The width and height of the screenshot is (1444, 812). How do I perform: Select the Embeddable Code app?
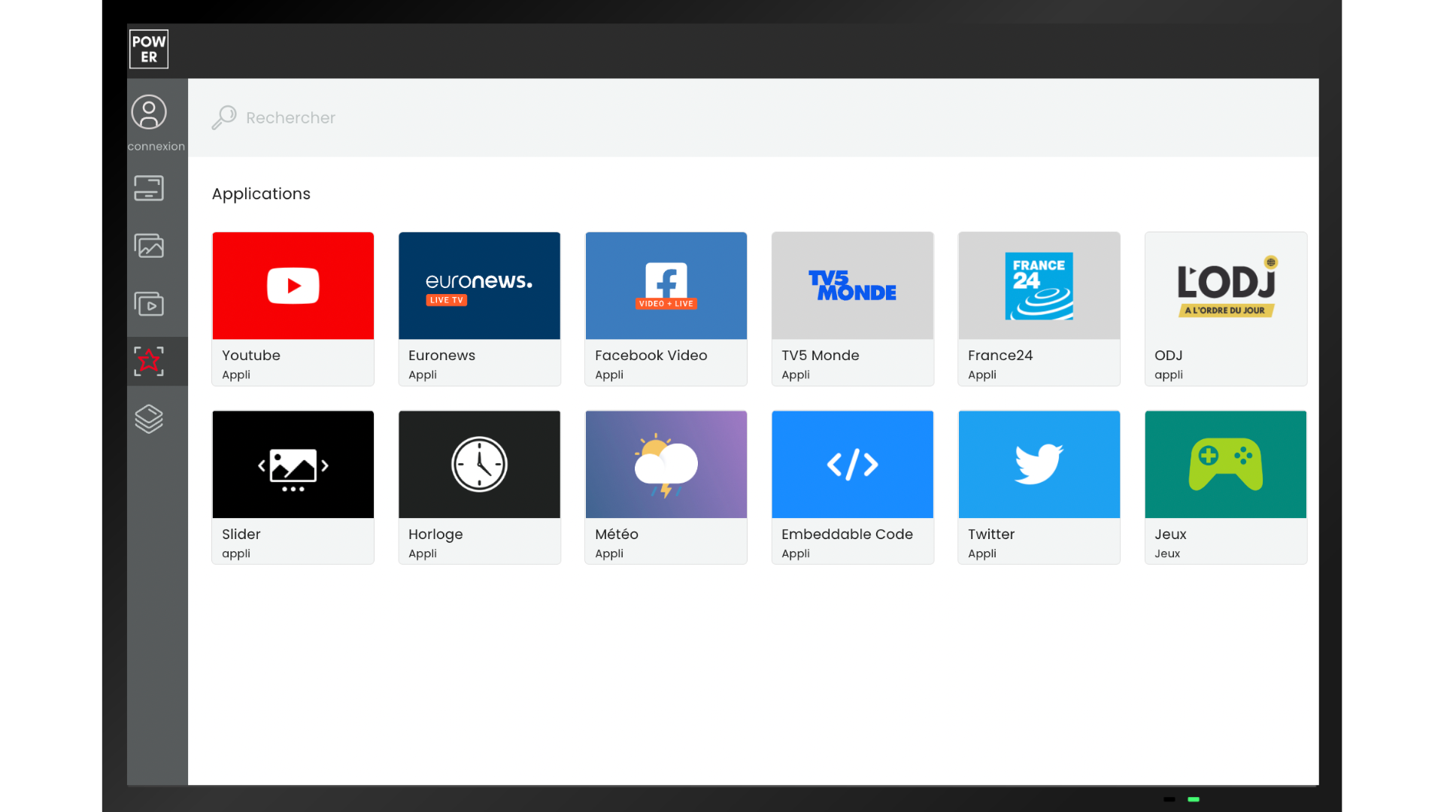[853, 486]
